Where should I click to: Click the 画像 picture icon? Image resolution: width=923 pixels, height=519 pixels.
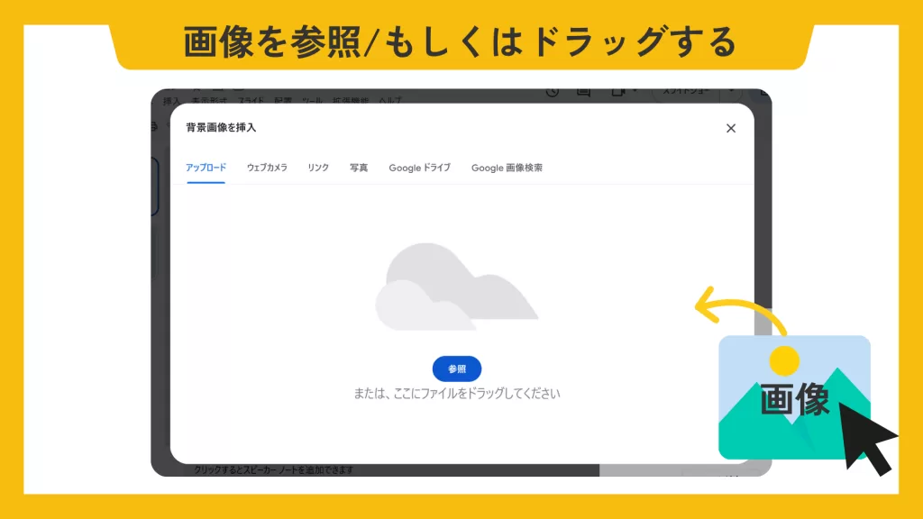click(x=793, y=396)
